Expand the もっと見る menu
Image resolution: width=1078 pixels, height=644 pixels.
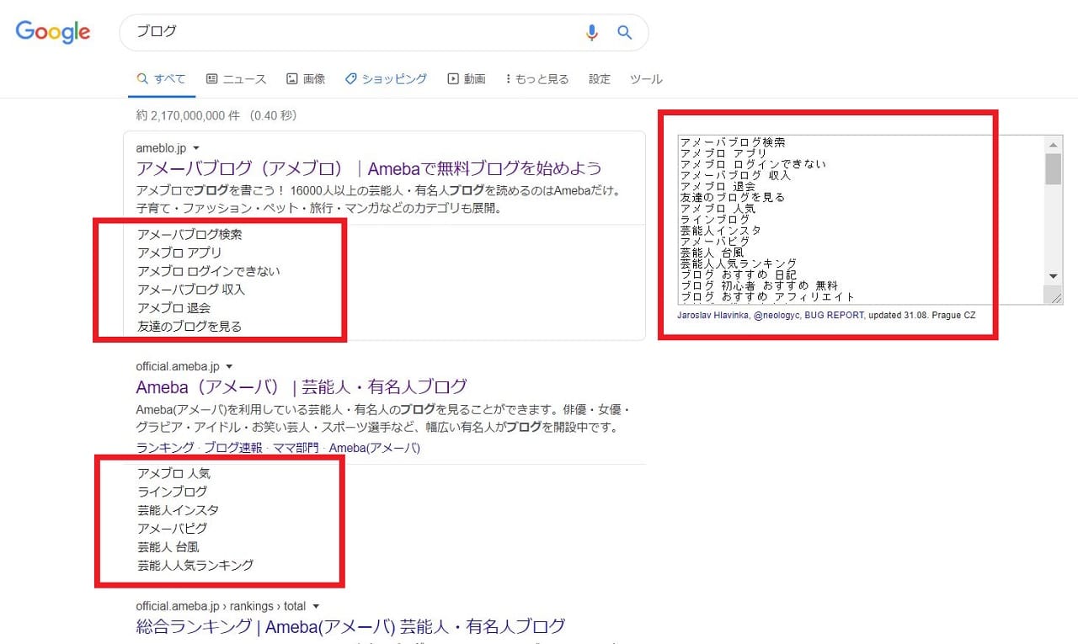(536, 79)
